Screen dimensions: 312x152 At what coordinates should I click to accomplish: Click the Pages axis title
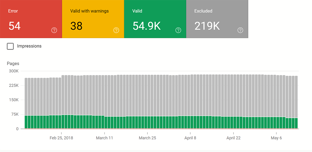13,64
